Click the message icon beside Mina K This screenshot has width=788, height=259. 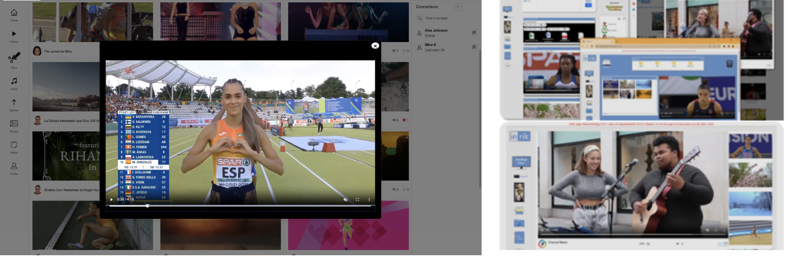474,47
